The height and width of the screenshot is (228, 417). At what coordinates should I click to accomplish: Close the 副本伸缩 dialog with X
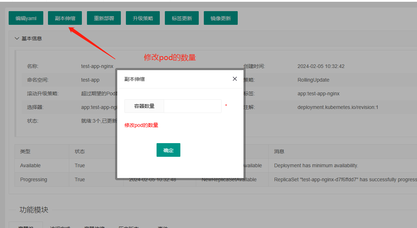[x=234, y=79]
